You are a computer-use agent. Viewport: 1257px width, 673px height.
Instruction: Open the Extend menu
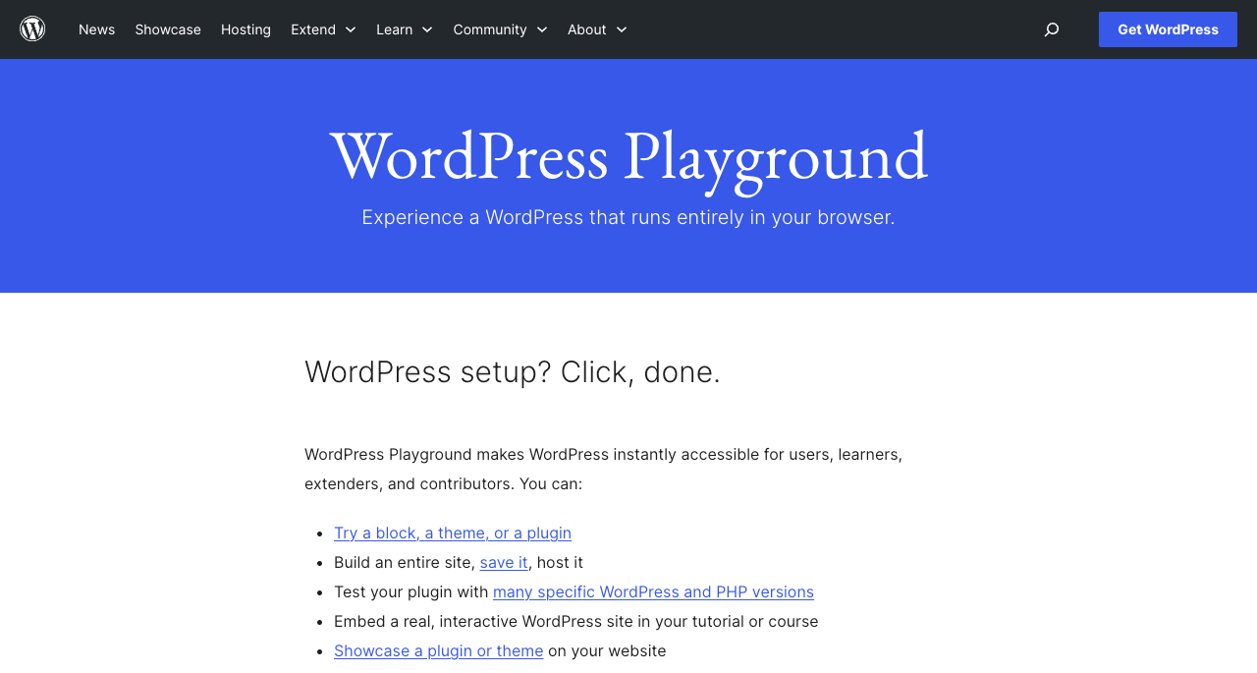pyautogui.click(x=313, y=29)
